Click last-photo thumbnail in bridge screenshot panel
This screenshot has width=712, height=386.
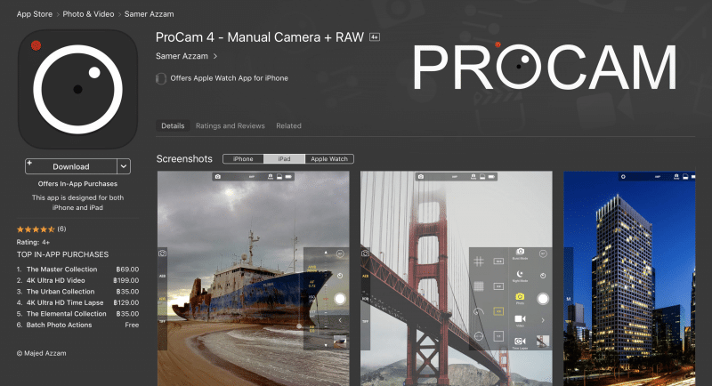click(543, 342)
